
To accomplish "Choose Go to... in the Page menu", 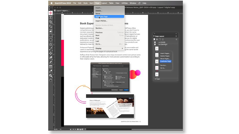I will point(109,44).
